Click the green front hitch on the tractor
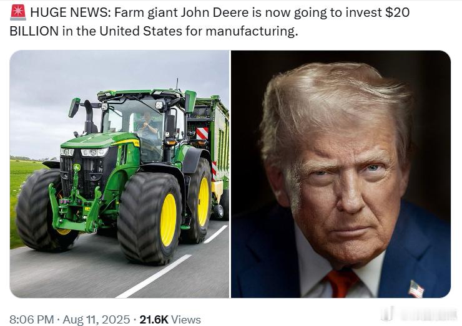 (75, 206)
